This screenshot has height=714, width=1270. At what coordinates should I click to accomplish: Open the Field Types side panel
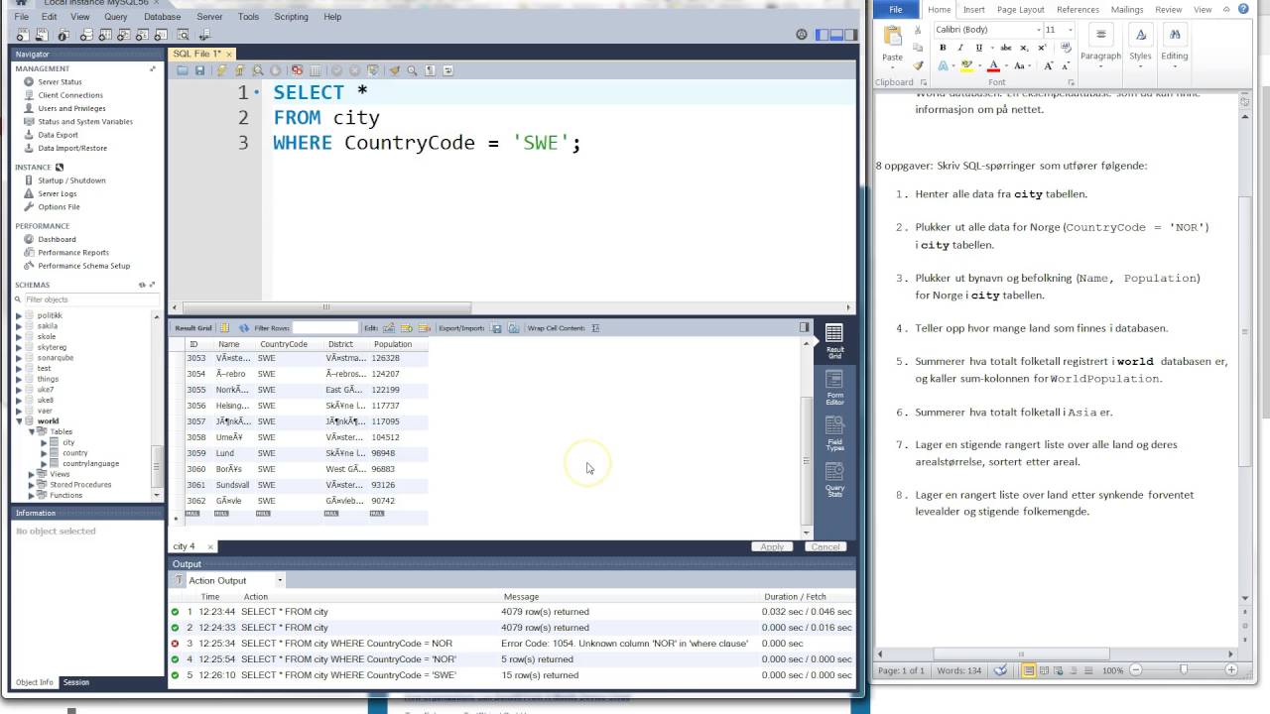[834, 432]
